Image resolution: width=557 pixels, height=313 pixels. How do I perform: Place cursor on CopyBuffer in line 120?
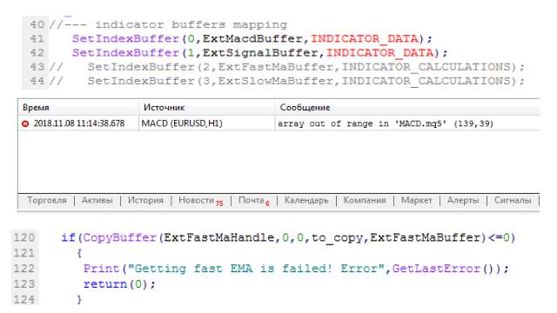pos(120,237)
